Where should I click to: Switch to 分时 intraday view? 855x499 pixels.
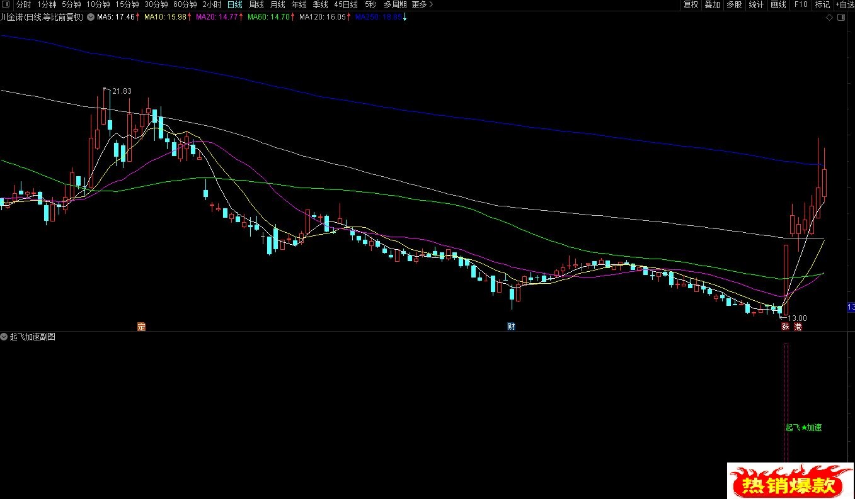(23, 4)
